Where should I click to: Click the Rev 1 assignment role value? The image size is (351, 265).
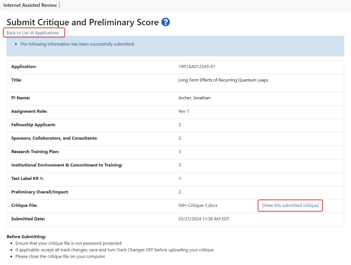coord(183,111)
